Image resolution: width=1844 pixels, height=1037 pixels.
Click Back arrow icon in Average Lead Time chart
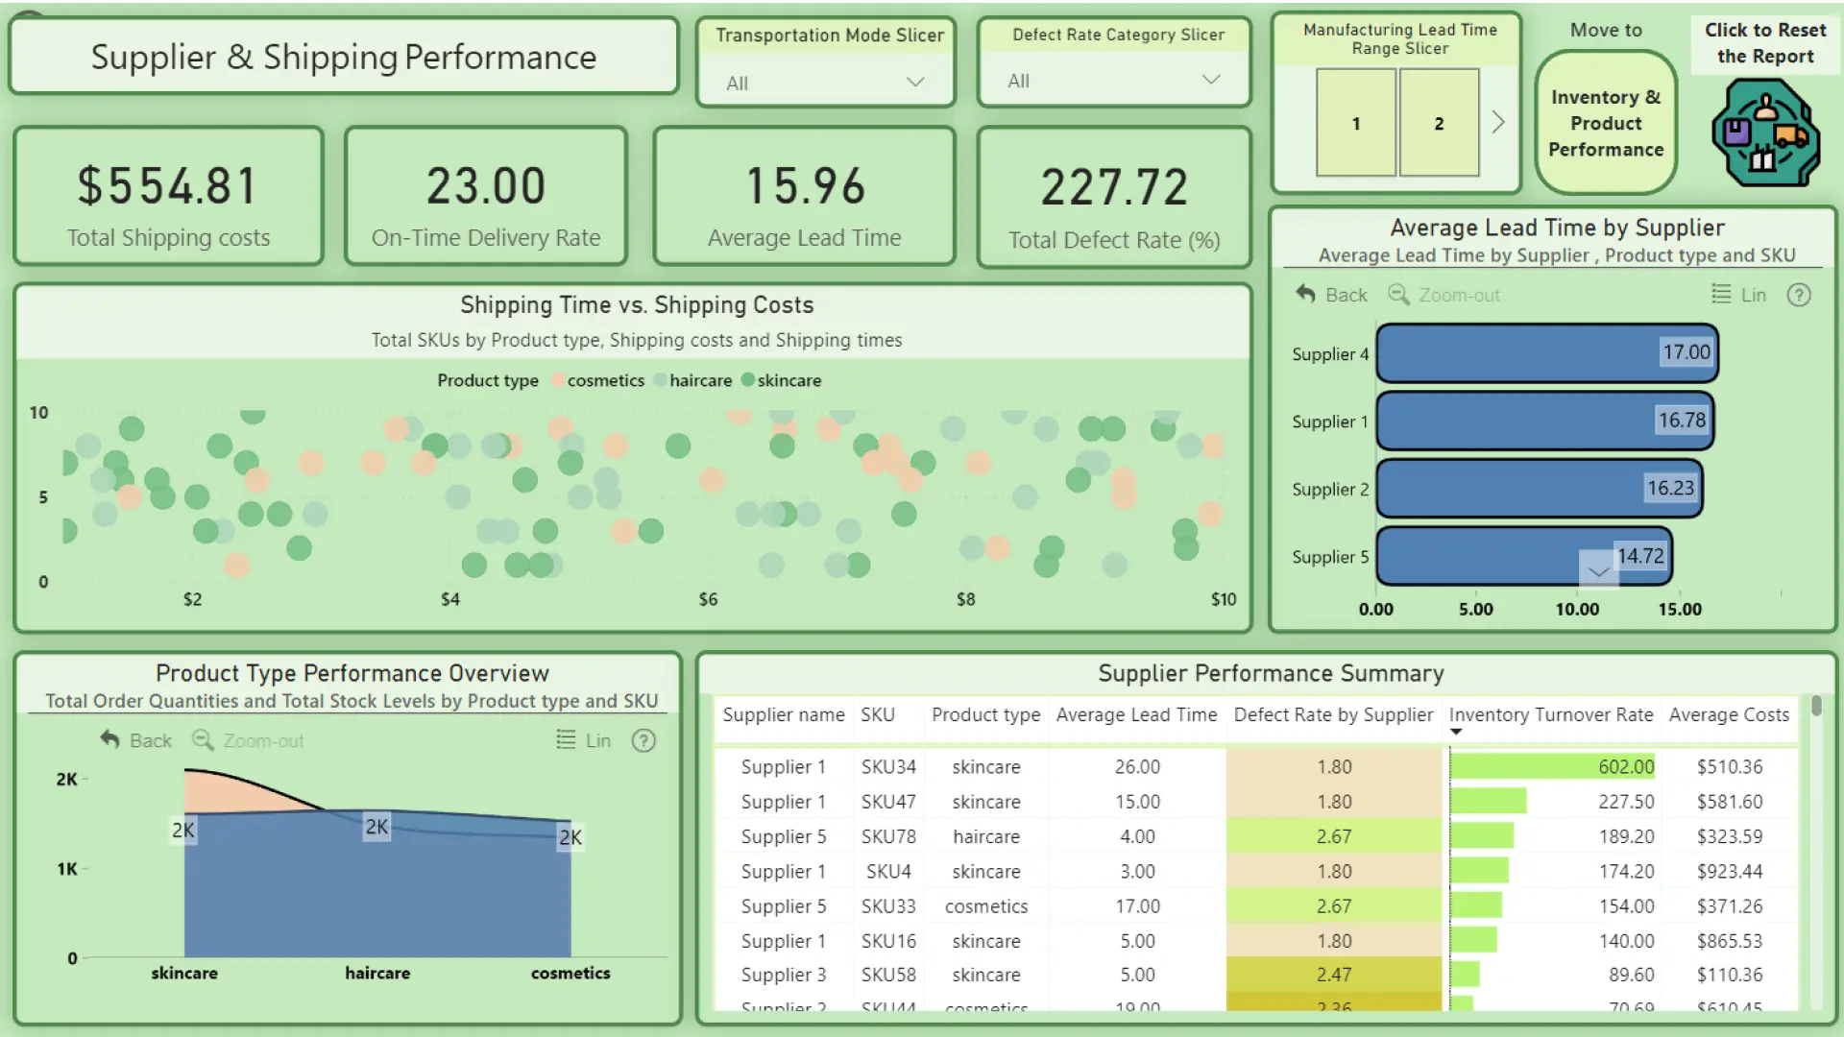pos(1305,294)
